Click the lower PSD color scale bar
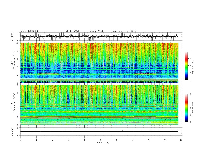Image resolution: width=204 pixels, height=157 pixels. point(186,108)
